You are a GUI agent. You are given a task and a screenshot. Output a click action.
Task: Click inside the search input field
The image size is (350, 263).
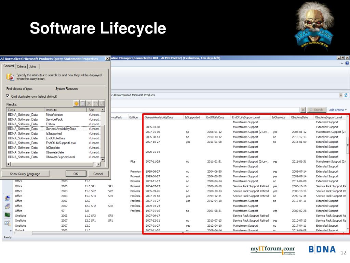(x=205, y=110)
